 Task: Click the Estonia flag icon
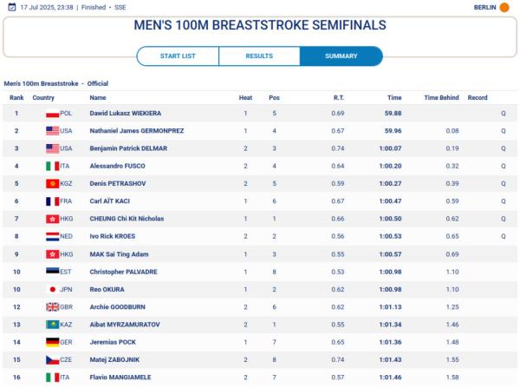click(x=51, y=272)
